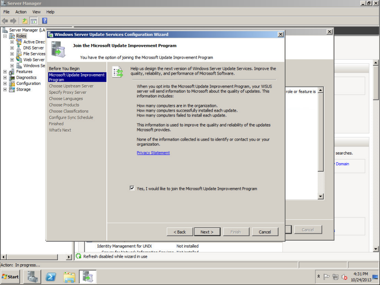Click the "Specify Proxy Server" step text
The width and height of the screenshot is (380, 285).
(x=68, y=92)
